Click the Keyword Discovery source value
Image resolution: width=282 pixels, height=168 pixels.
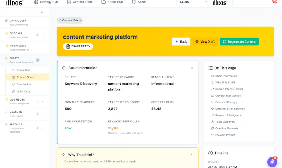pos(81,84)
